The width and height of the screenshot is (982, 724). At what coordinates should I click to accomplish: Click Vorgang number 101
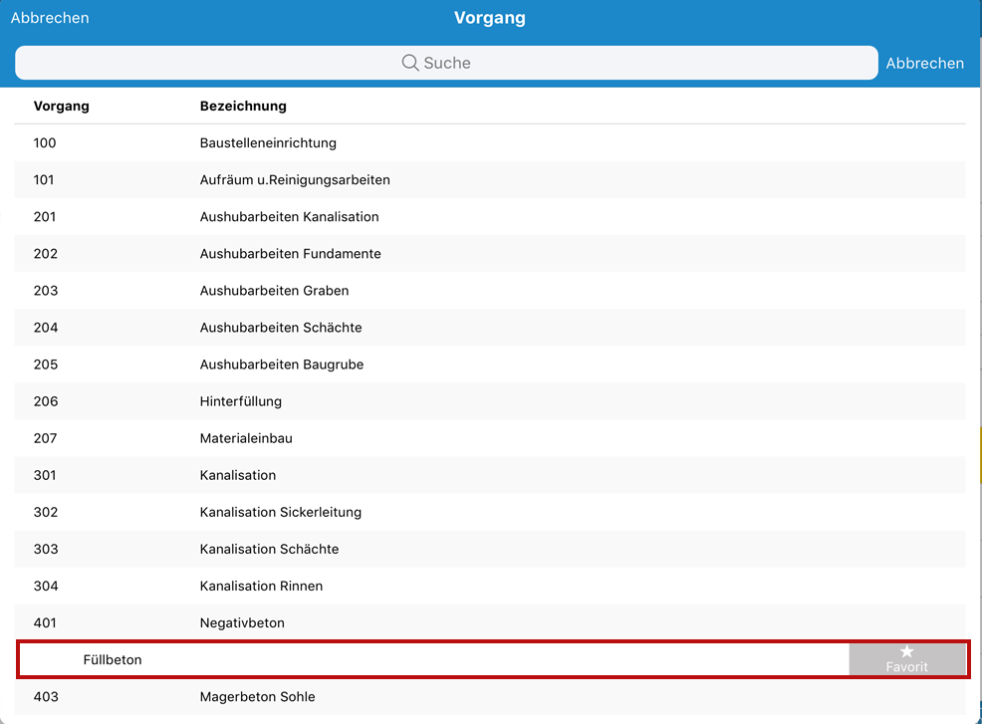click(44, 179)
